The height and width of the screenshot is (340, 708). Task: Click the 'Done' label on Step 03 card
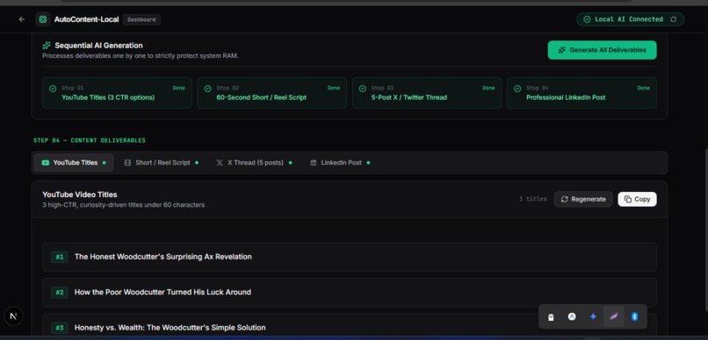click(x=488, y=88)
